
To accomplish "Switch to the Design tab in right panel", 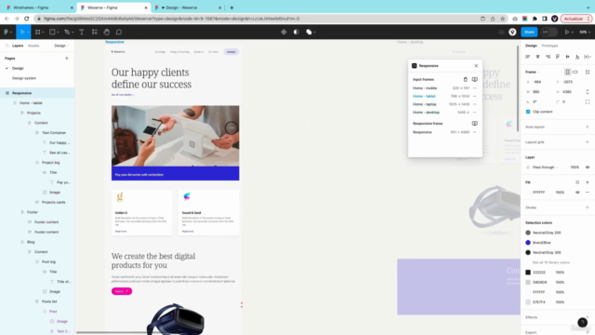I will (x=531, y=46).
